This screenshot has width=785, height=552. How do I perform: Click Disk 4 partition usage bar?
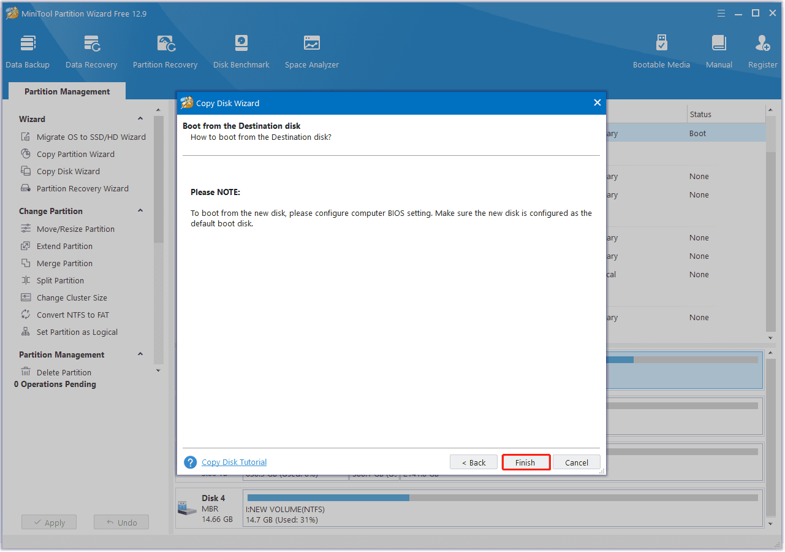[502, 498]
